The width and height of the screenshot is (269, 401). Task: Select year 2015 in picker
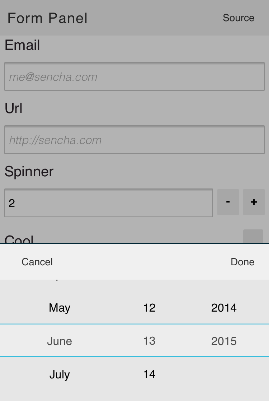(x=224, y=341)
